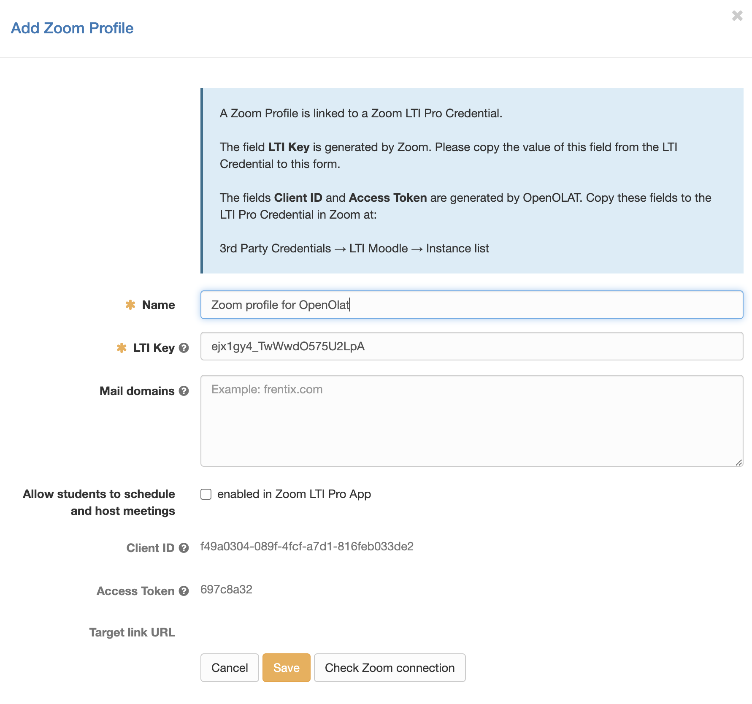
Task: Focus the Name text field
Action: [x=471, y=305]
